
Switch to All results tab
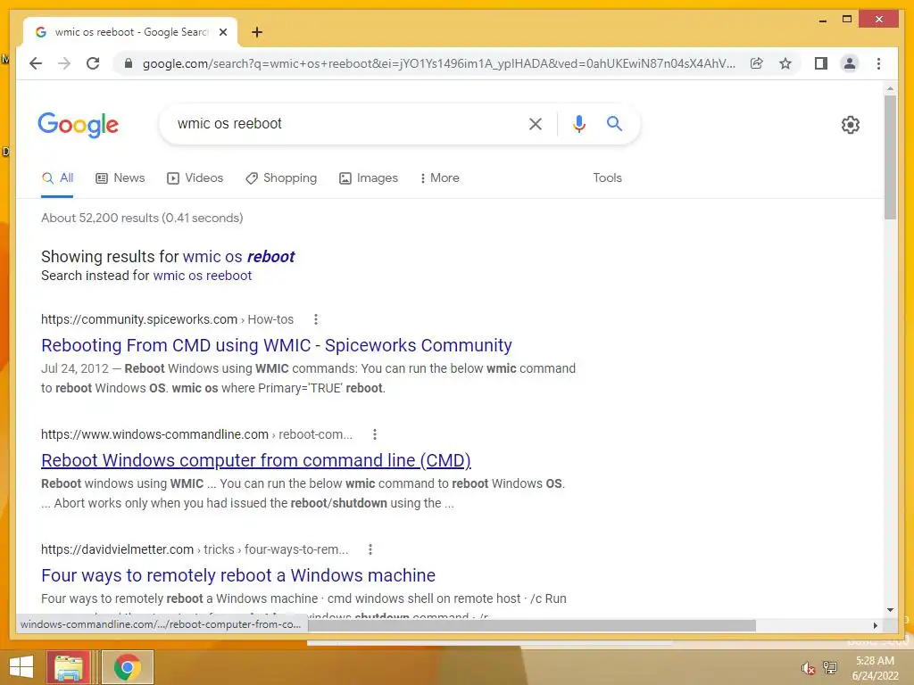(x=57, y=178)
